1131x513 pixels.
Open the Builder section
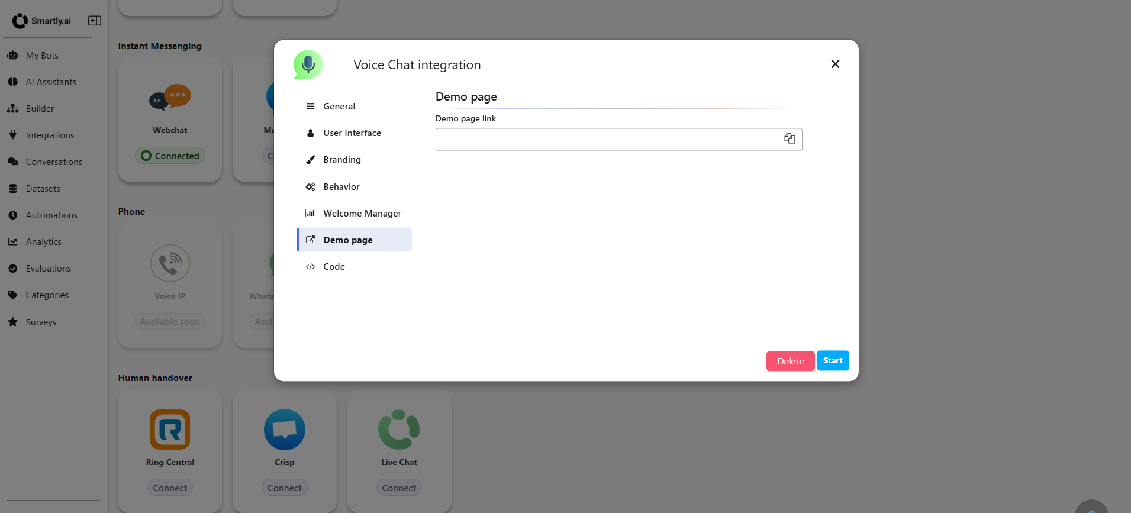(x=40, y=109)
